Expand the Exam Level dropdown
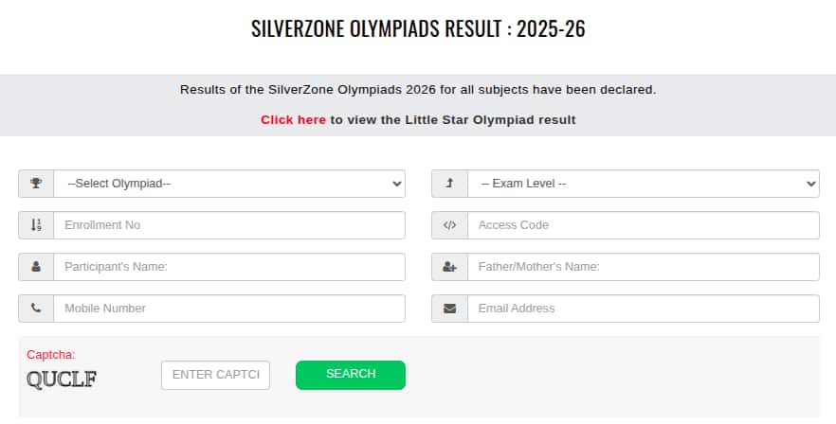This screenshot has height=424, width=836. pos(643,184)
